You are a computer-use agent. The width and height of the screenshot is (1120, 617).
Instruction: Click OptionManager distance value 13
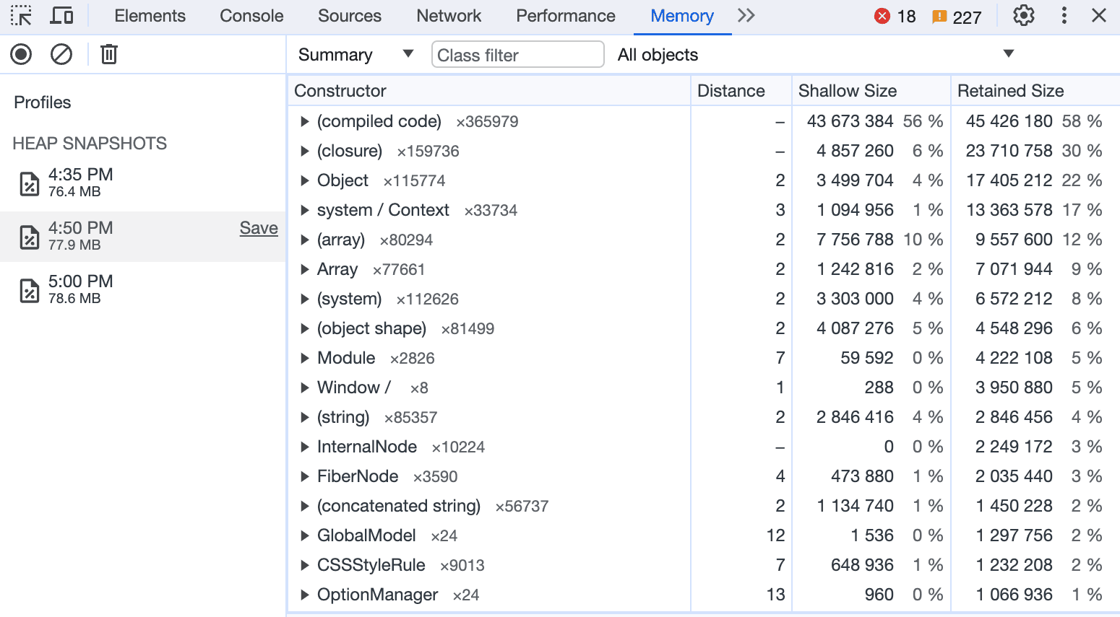775,595
